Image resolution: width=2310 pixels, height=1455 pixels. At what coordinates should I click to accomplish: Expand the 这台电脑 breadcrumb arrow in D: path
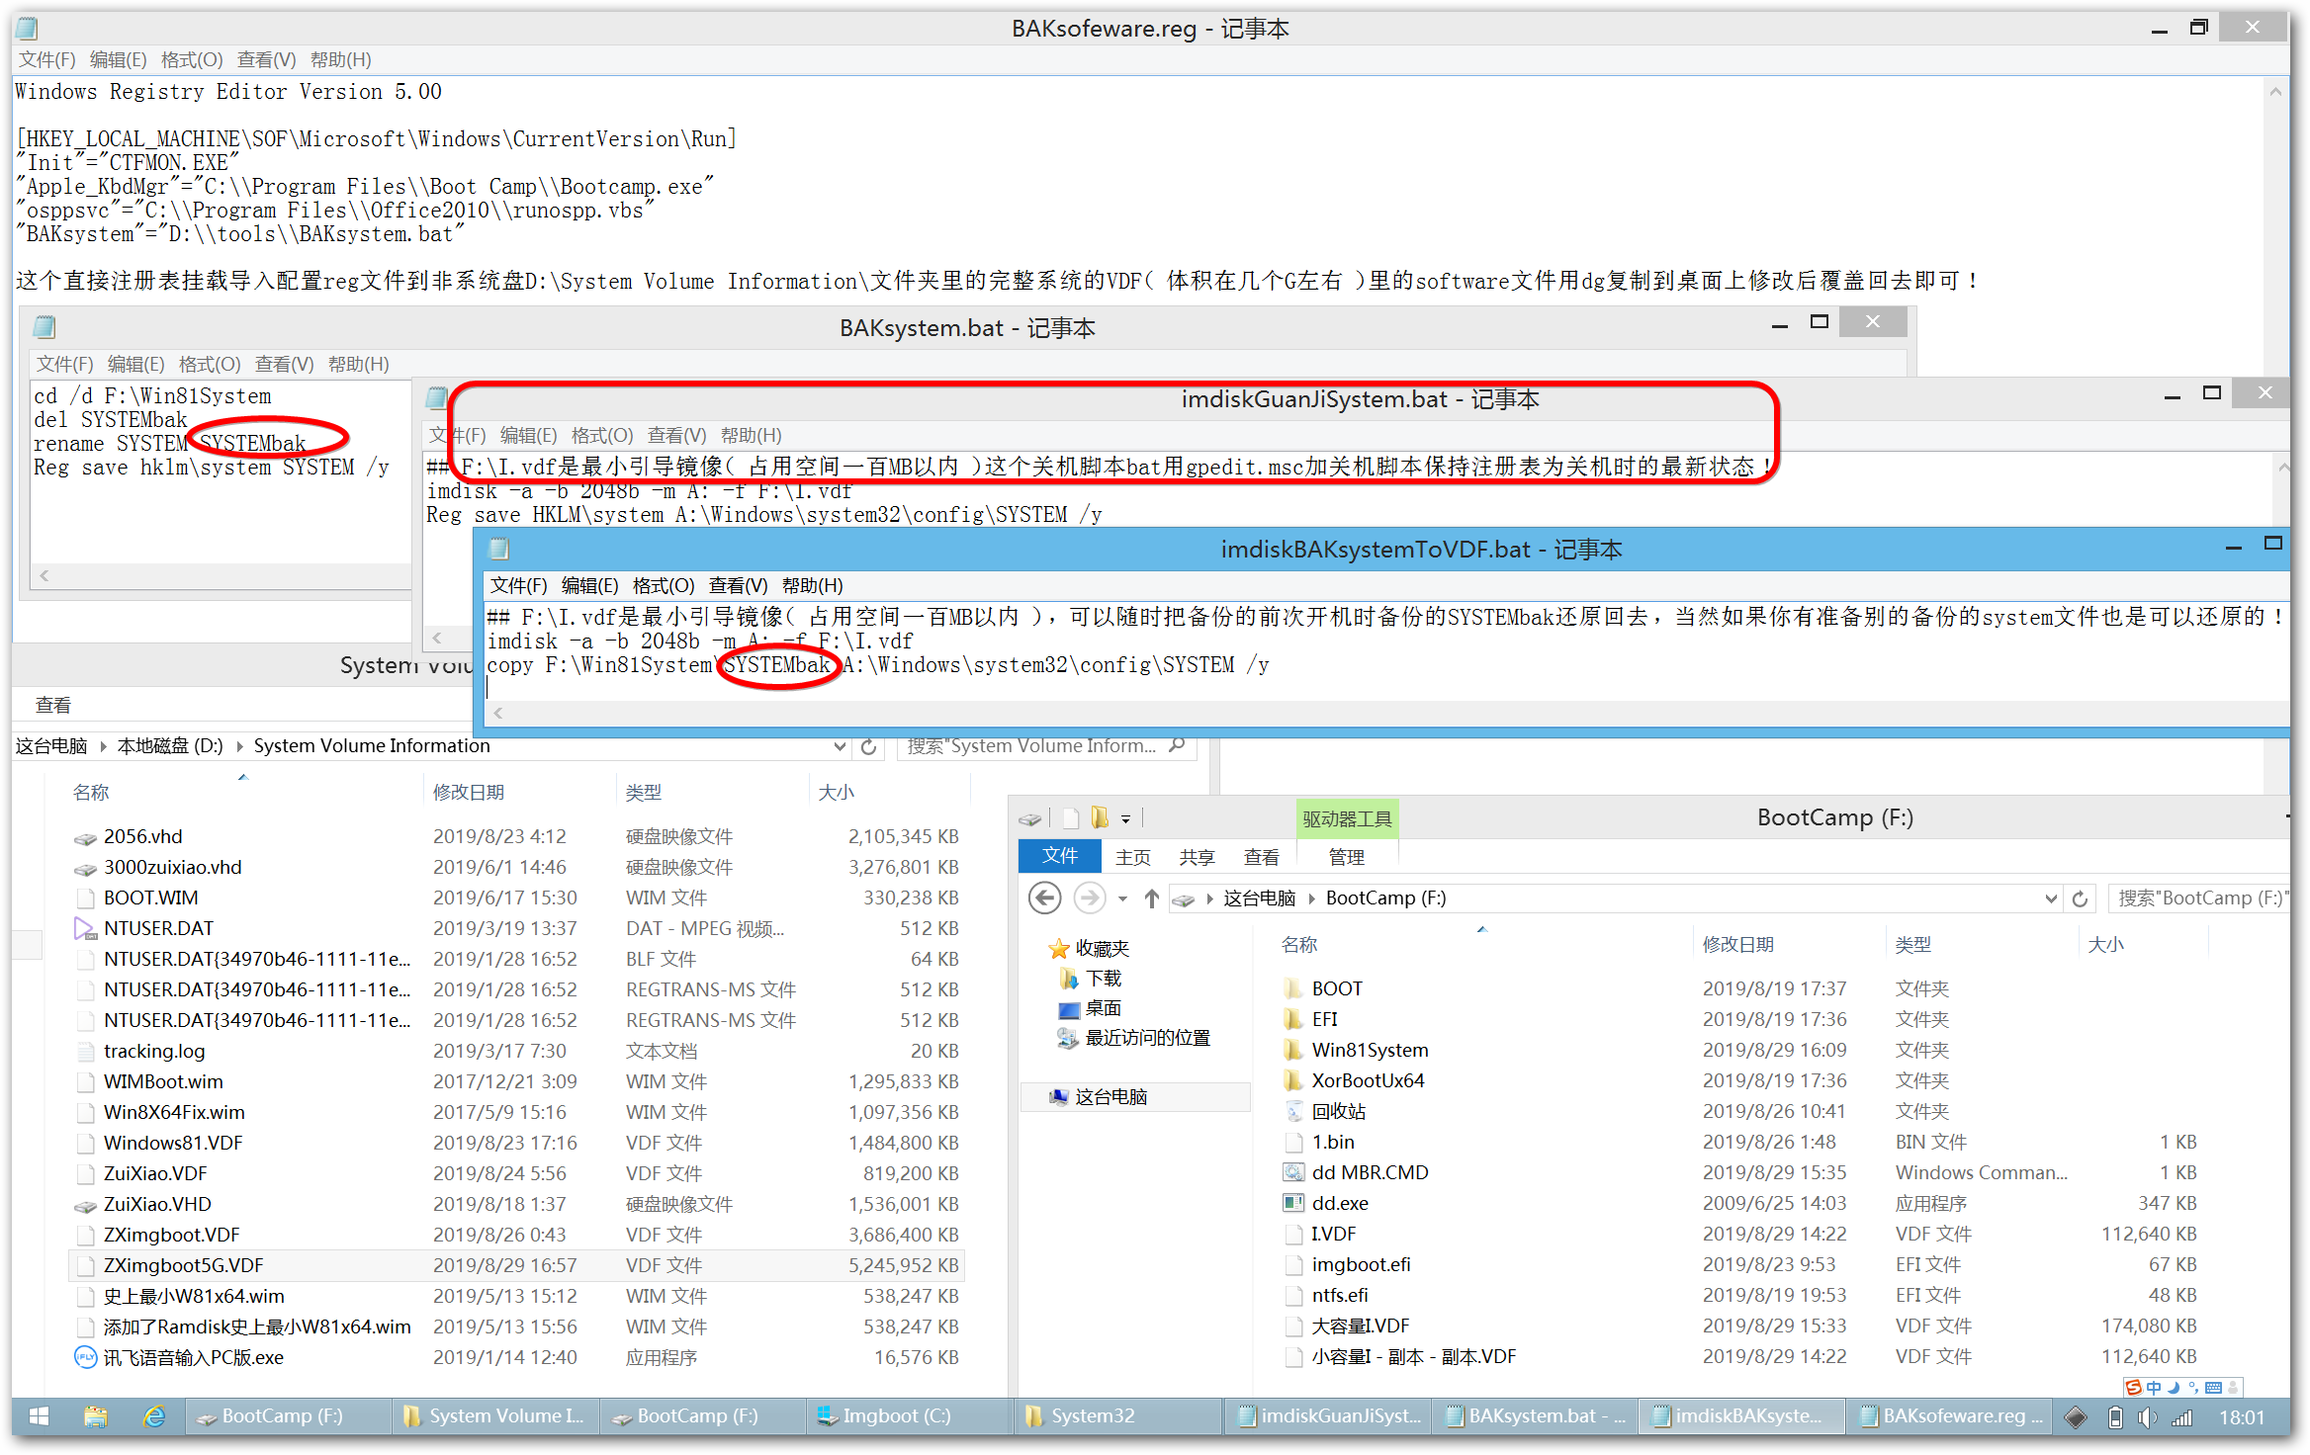[103, 746]
